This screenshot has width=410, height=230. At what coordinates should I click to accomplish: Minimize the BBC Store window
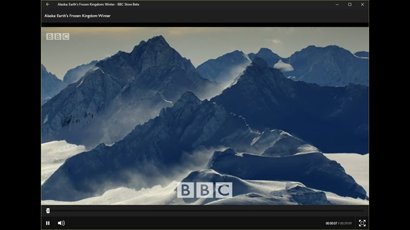[x=337, y=5]
